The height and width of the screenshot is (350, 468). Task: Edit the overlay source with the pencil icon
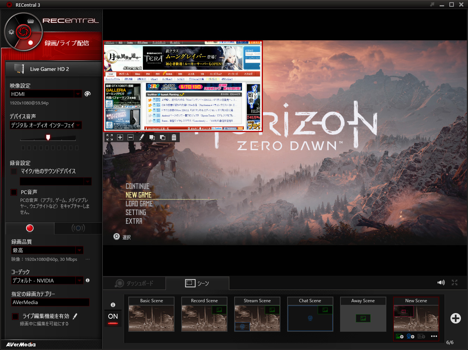pyautogui.click(x=141, y=137)
